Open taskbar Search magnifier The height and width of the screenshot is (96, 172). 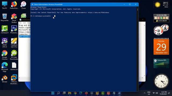point(59,93)
